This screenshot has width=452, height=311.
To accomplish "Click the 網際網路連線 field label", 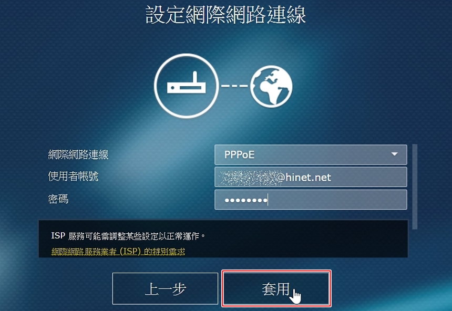I will click(x=78, y=154).
